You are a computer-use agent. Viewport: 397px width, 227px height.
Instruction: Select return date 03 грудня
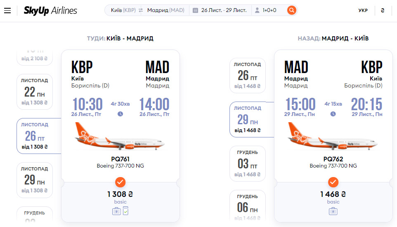coord(247,163)
